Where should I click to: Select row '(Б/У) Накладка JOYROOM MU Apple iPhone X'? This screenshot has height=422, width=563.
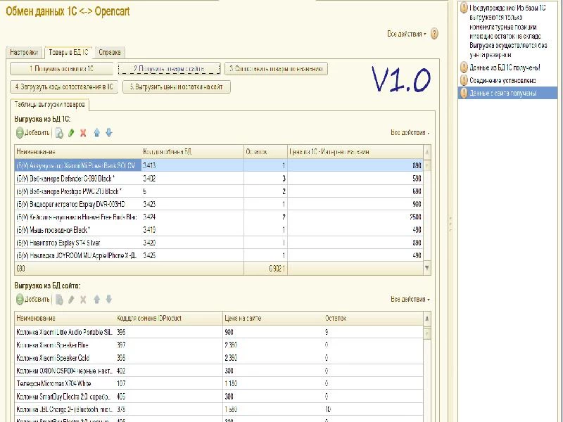(219, 255)
